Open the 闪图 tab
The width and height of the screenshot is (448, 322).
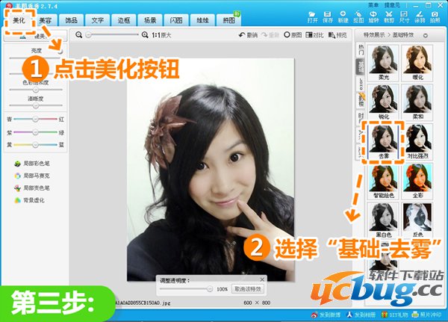176,20
